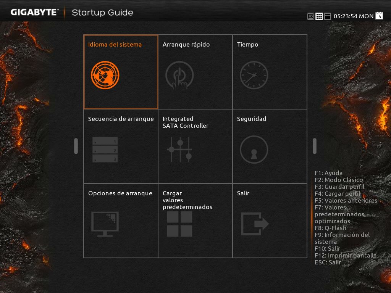The height and width of the screenshot is (293, 391).
Task: Click the orange globe icon for system language
Action: 105,75
